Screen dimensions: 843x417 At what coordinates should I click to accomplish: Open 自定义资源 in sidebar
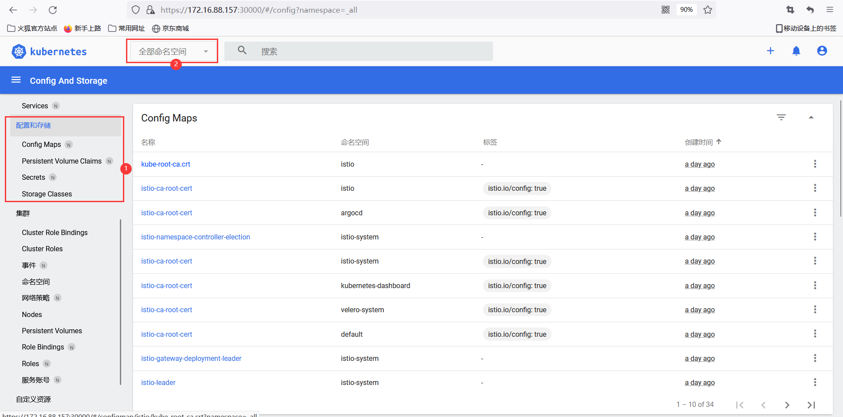[33, 399]
